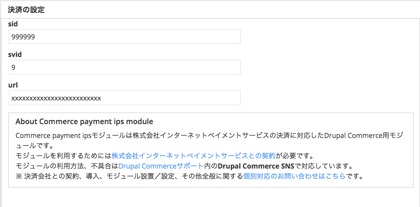Click the text モジュールを利用するためには
Viewport: 420px width, 207px height.
click(64, 156)
